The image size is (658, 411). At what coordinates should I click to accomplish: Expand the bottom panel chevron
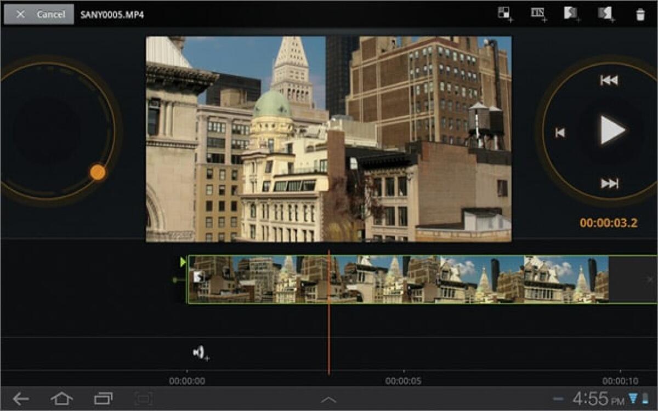[x=329, y=399]
